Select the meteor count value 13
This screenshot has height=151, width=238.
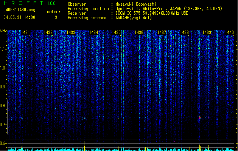tap(55, 17)
